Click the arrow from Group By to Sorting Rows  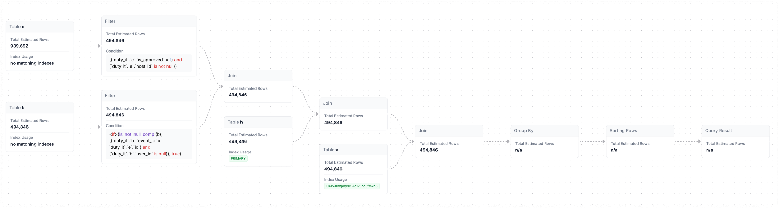592,141
